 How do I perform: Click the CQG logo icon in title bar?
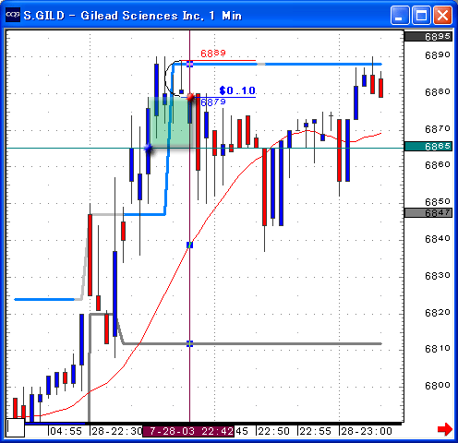(x=13, y=14)
